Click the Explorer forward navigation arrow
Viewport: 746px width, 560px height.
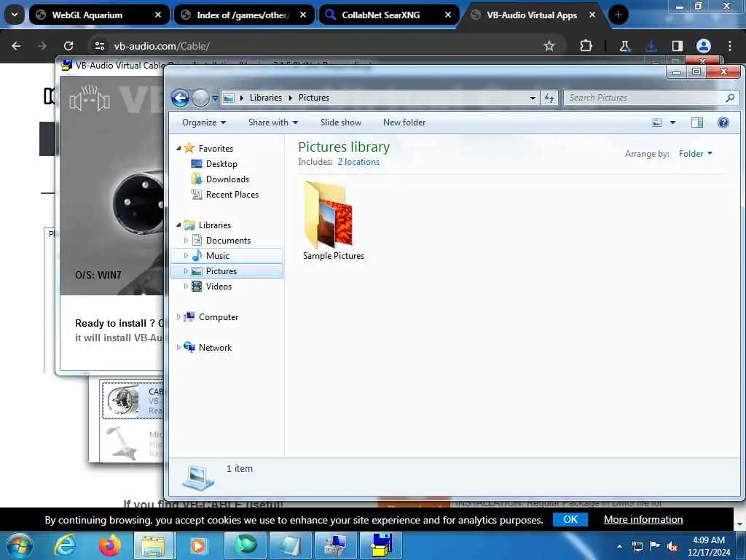200,98
